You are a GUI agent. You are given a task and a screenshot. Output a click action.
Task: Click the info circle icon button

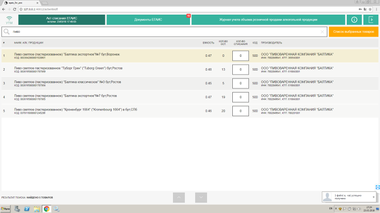(354, 20)
